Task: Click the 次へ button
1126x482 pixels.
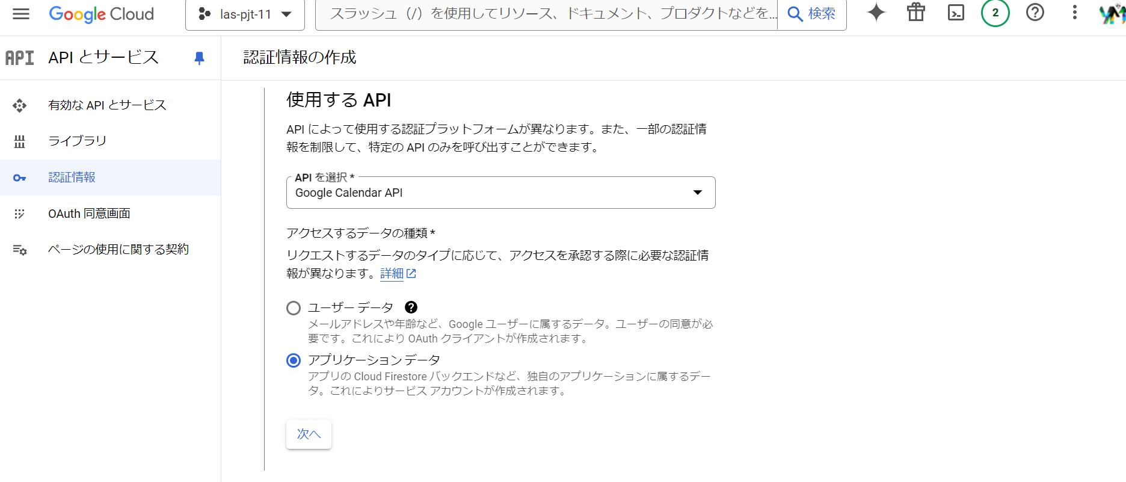Action: [309, 434]
